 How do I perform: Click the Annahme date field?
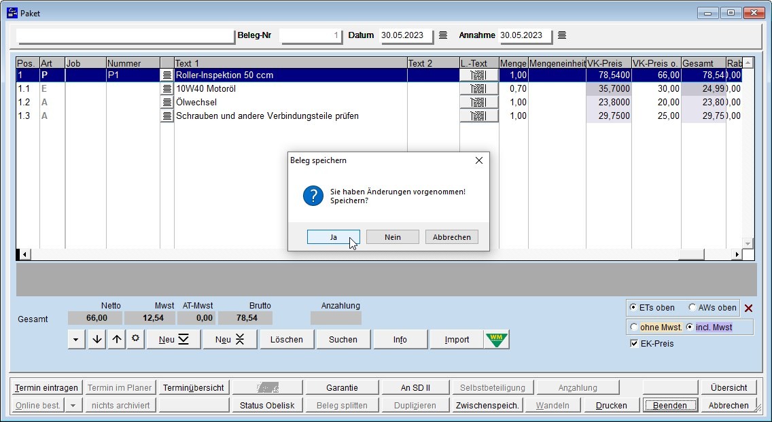pyautogui.click(x=525, y=35)
